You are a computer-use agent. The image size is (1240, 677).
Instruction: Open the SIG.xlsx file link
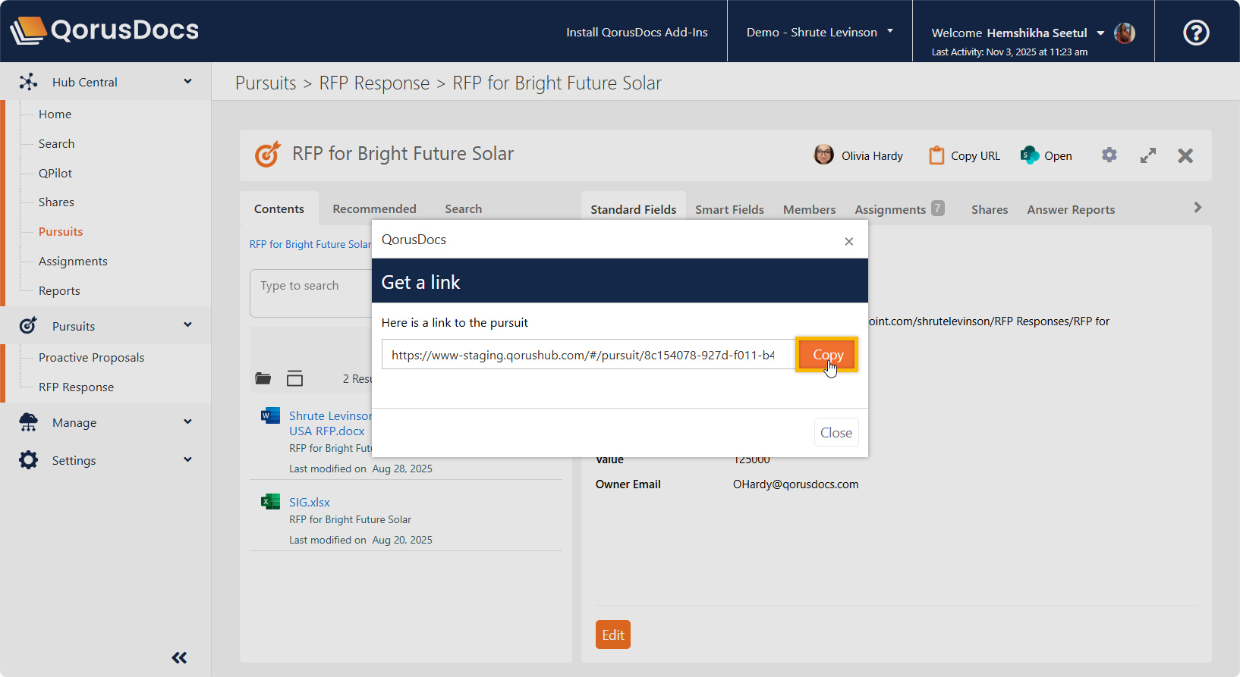coord(310,502)
